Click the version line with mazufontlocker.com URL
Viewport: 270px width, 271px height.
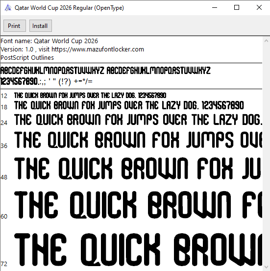[x=72, y=49]
